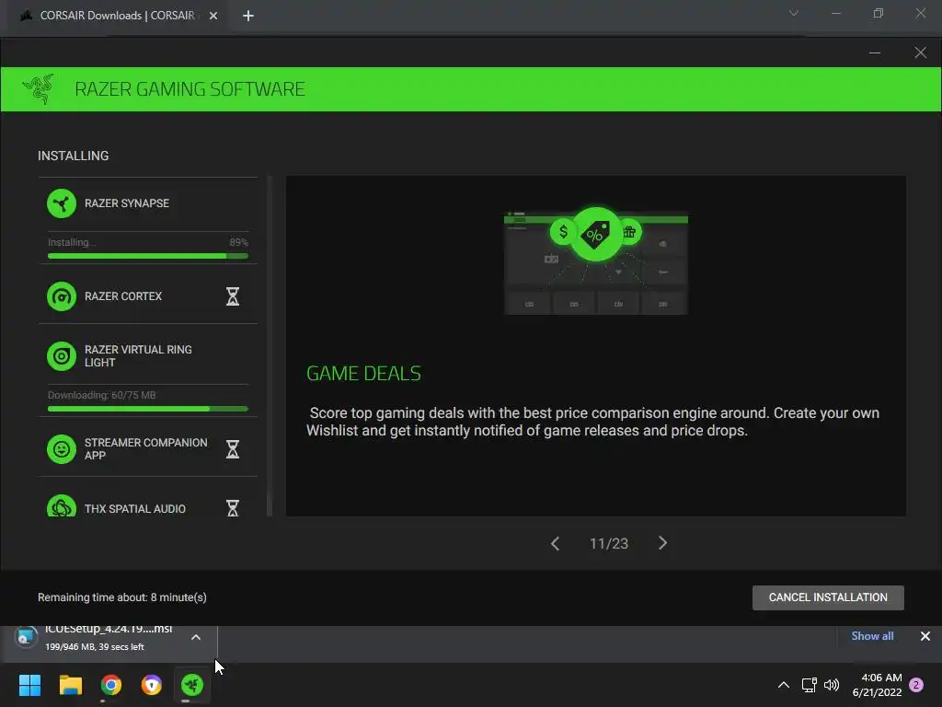Open the iCUESetup download options chevron

[x=196, y=637]
